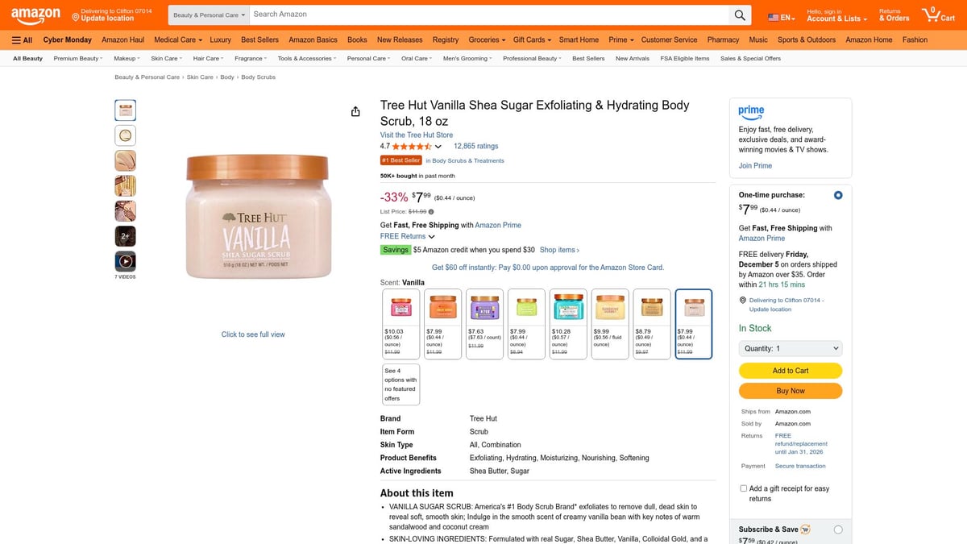Image resolution: width=967 pixels, height=544 pixels.
Task: Open the All hamburger menu
Action: coord(23,39)
